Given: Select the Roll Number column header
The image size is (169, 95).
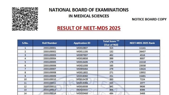Looking at the screenshot, I should pyautogui.click(x=50, y=43).
